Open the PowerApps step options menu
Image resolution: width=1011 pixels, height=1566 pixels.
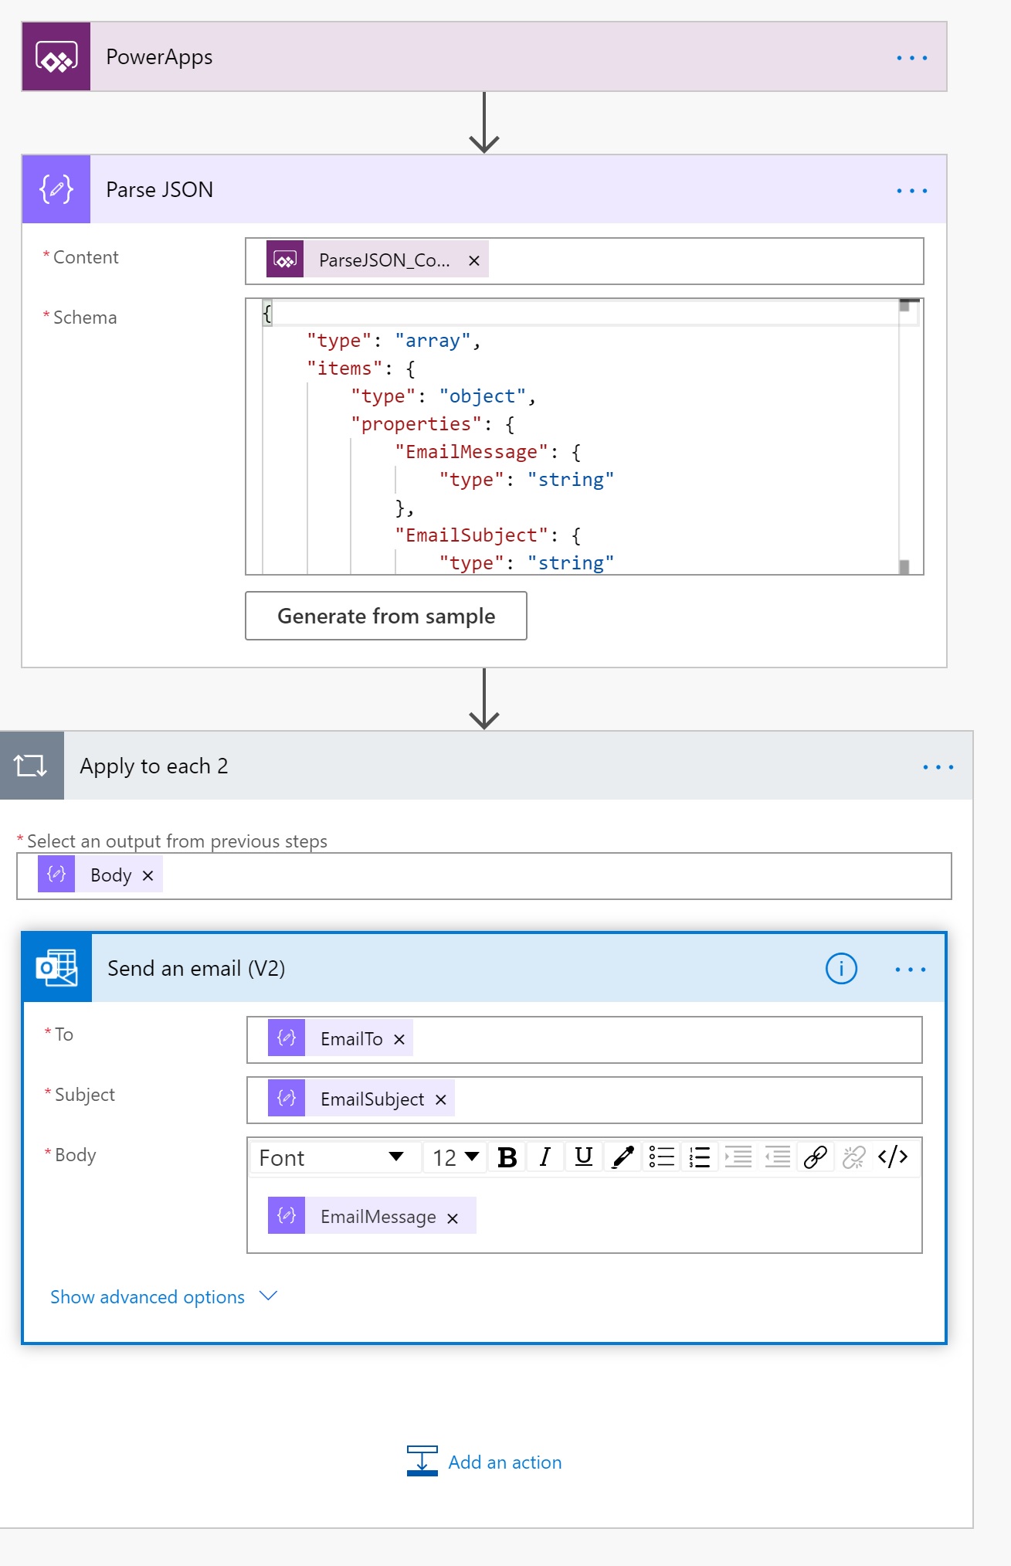[x=911, y=58]
